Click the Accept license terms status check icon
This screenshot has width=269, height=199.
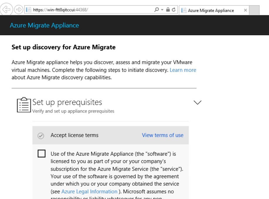[41, 136]
